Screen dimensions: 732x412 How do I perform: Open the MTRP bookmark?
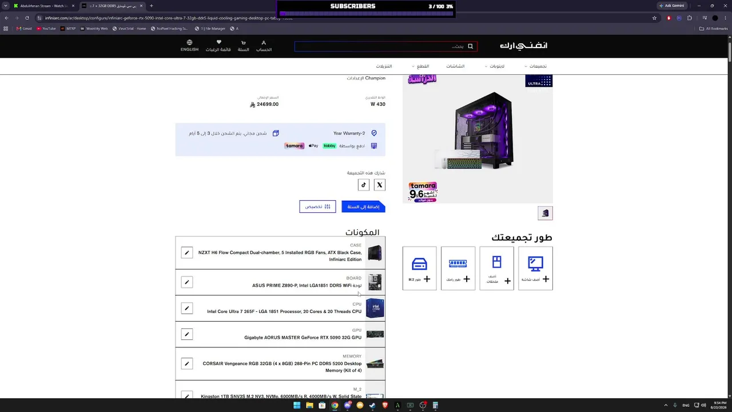(x=68, y=29)
